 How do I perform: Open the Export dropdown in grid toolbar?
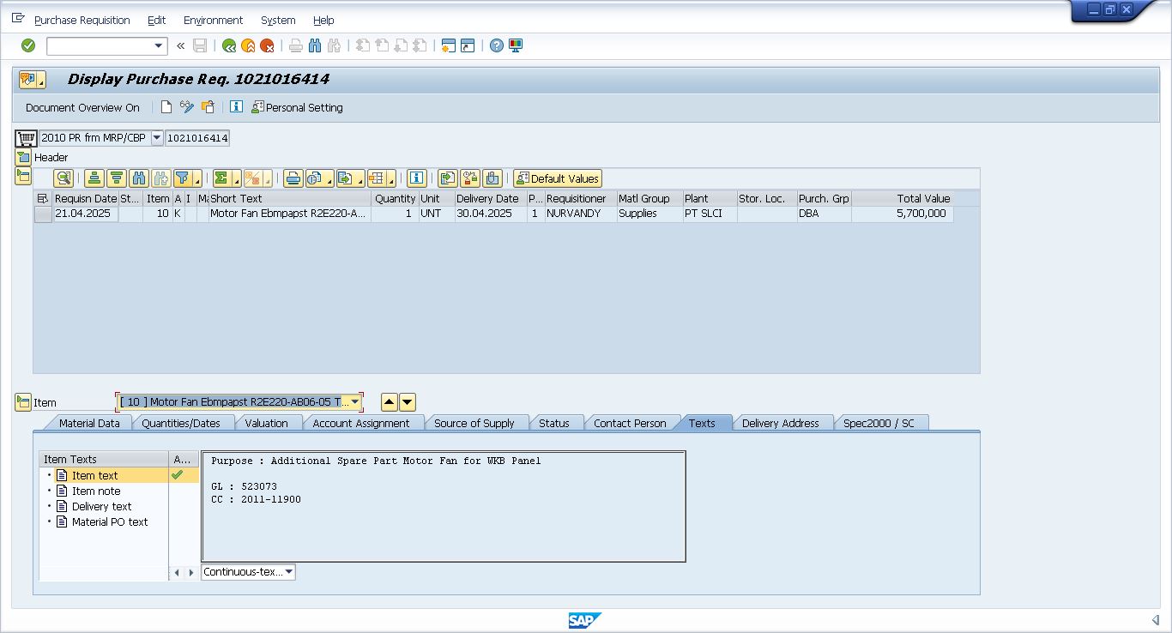point(350,178)
